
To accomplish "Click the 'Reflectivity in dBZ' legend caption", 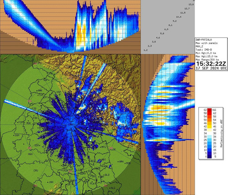I will point(221,133).
